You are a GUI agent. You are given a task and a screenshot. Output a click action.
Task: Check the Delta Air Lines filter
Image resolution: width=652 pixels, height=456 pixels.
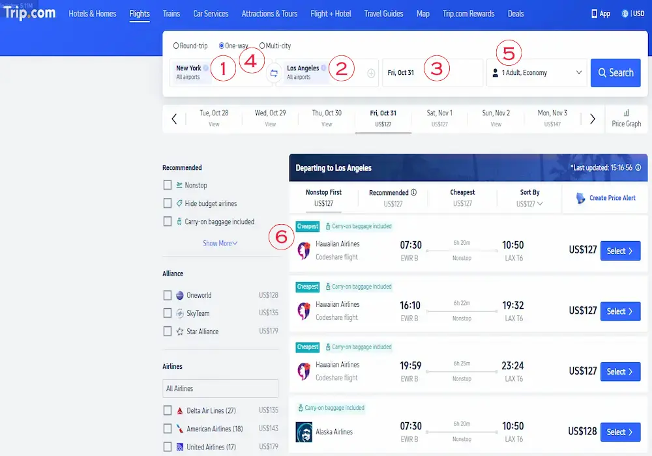click(x=168, y=410)
